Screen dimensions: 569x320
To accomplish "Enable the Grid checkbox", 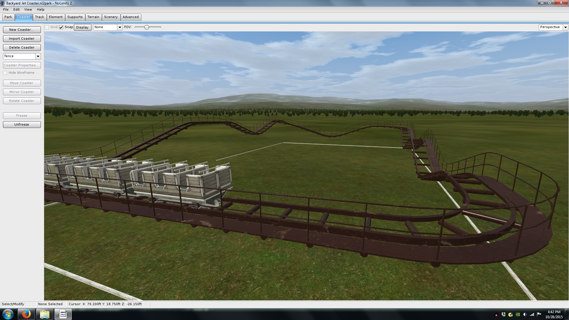I will [x=47, y=27].
